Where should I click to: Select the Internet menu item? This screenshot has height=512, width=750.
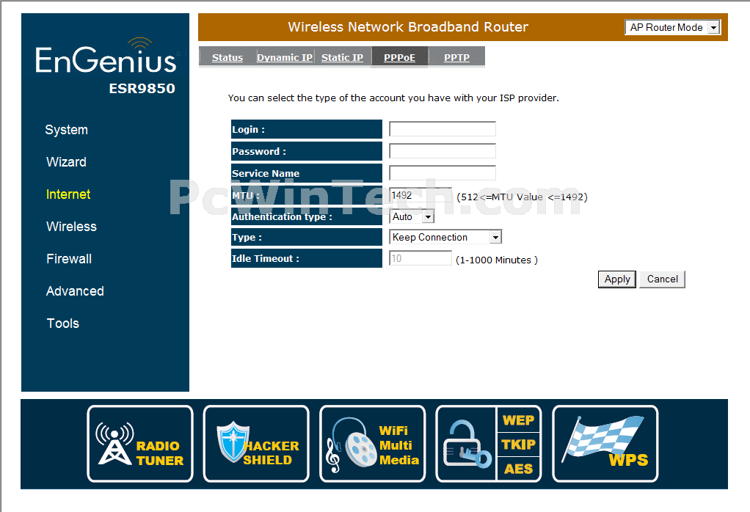click(x=68, y=194)
